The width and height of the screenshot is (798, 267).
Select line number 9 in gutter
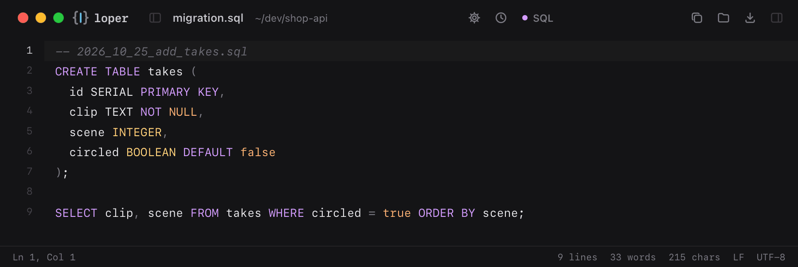[29, 212]
